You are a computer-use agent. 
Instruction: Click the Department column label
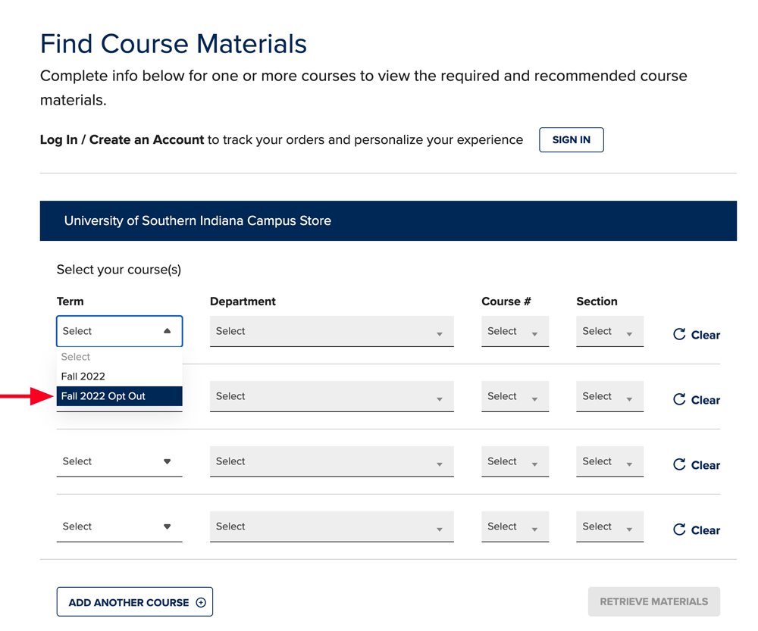[243, 301]
